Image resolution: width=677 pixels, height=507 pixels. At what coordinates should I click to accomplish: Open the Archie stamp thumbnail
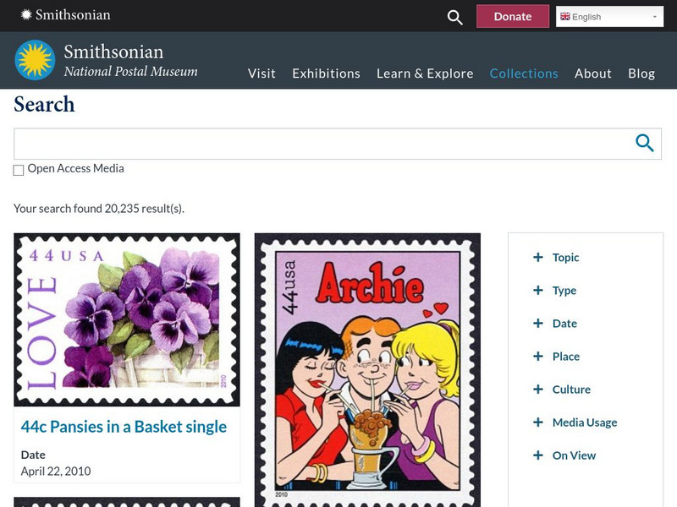pos(367,370)
